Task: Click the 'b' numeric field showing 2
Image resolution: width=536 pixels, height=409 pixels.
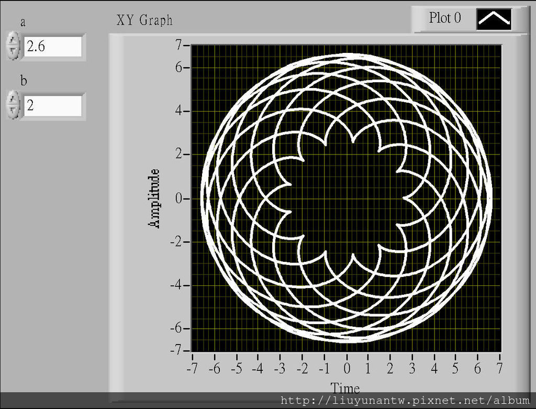Action: click(x=53, y=106)
